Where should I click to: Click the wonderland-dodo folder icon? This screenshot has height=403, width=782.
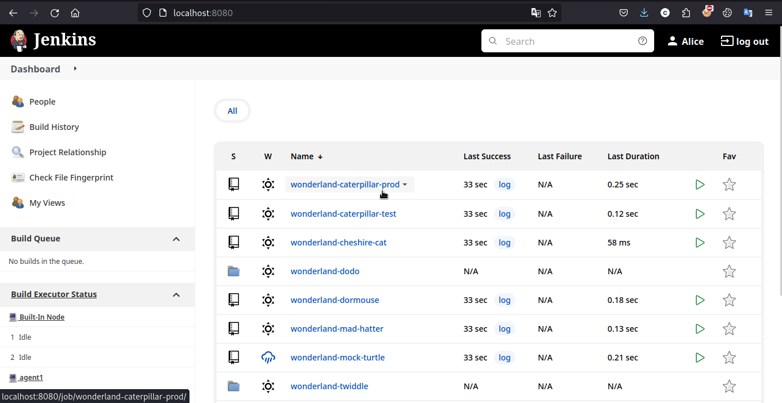coord(233,271)
